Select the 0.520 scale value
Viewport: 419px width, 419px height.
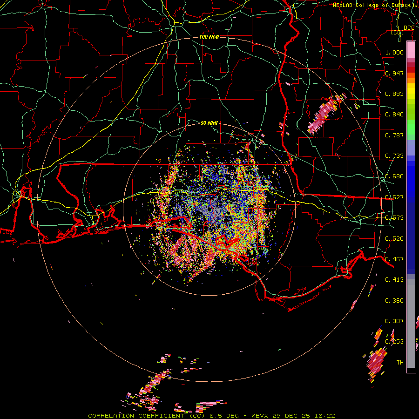coord(394,239)
